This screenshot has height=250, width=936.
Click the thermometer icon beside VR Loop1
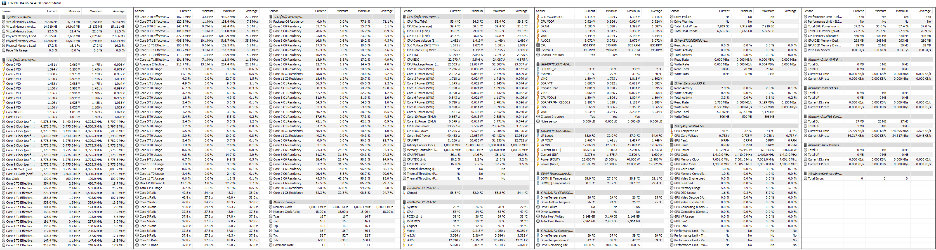[538, 136]
